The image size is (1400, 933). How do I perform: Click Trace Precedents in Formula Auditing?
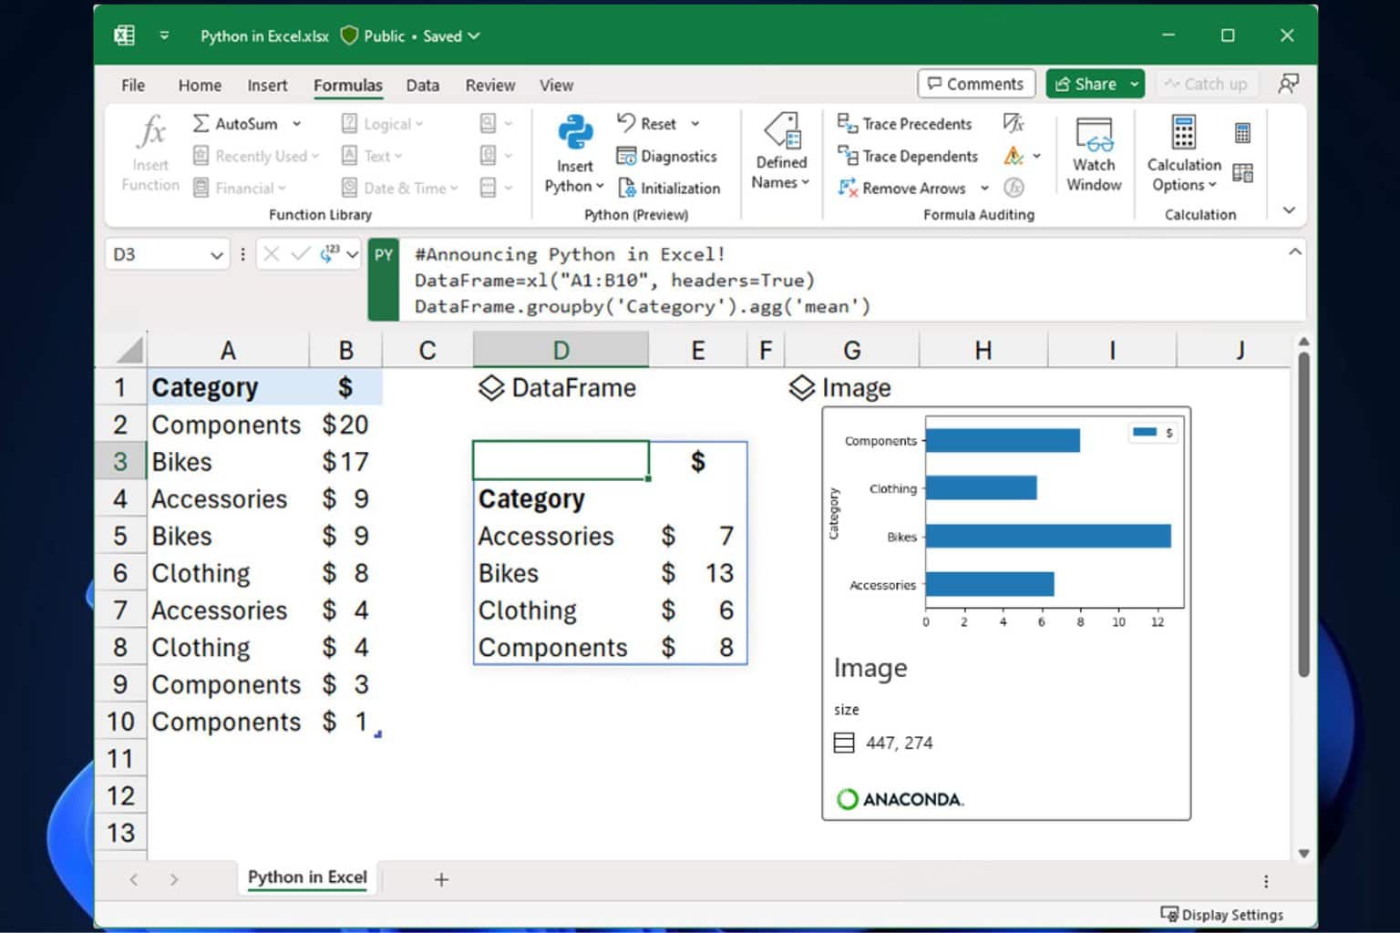pos(905,124)
